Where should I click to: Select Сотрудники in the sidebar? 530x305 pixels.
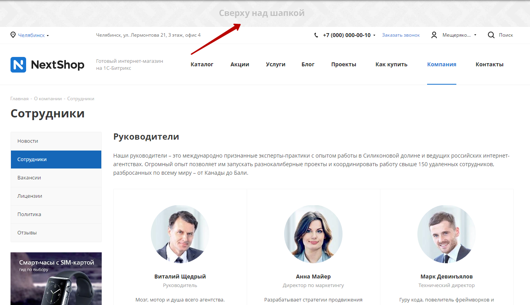[x=56, y=160]
